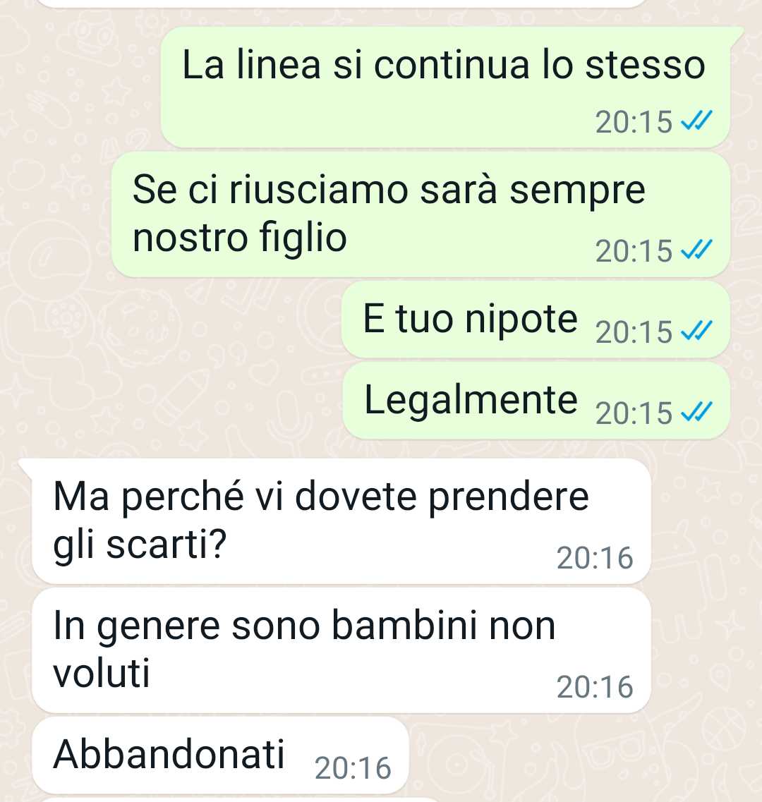
Task: Tap the 'La linea si continua lo stesso' message
Action: 445,87
